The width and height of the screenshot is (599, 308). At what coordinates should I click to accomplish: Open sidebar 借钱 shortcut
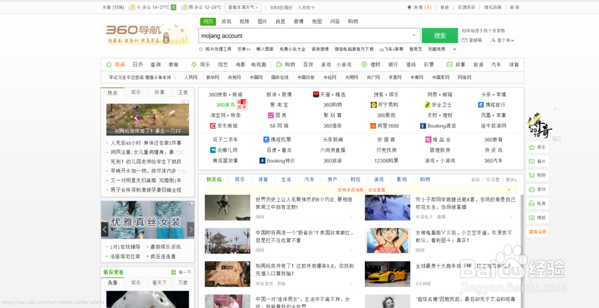pos(537,218)
